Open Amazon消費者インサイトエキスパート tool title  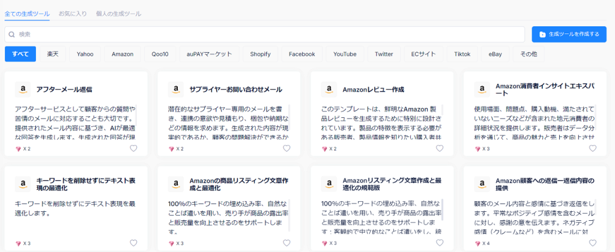click(546, 89)
